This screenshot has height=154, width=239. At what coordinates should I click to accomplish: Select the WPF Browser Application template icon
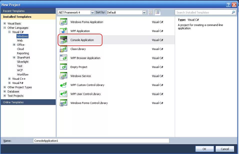coord(63,58)
